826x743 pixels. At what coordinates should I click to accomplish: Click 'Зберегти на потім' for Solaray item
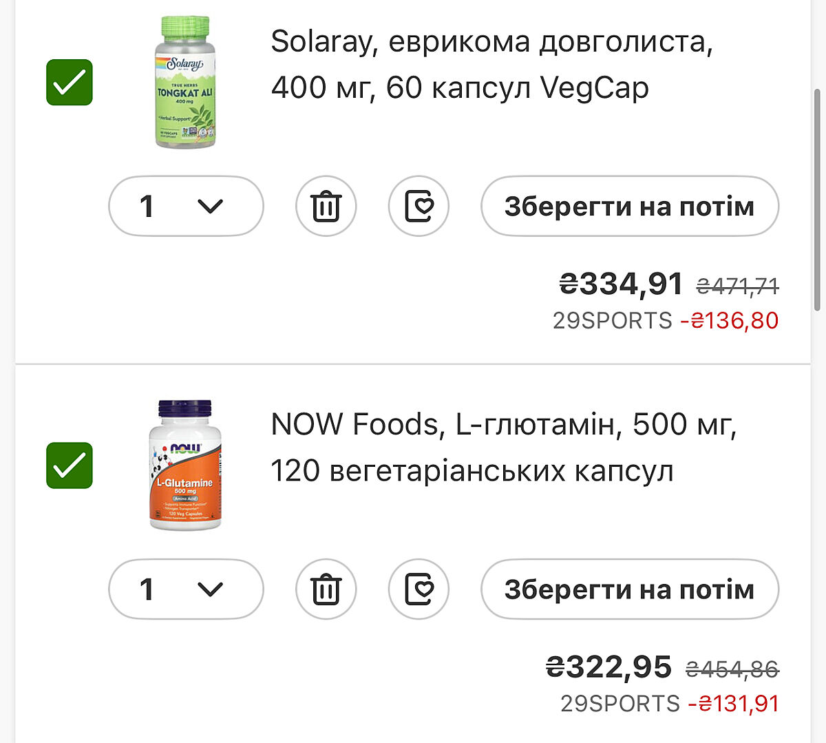pyautogui.click(x=629, y=206)
